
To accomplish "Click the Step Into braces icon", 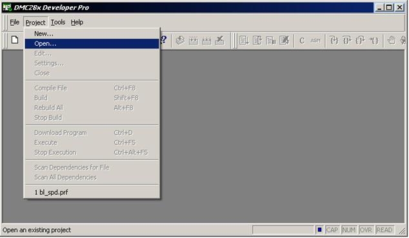I will tap(334, 41).
